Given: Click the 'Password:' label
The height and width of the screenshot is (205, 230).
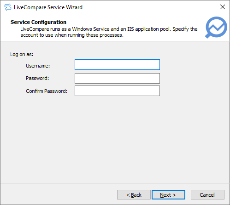Looking at the screenshot, I should pos(37,78).
